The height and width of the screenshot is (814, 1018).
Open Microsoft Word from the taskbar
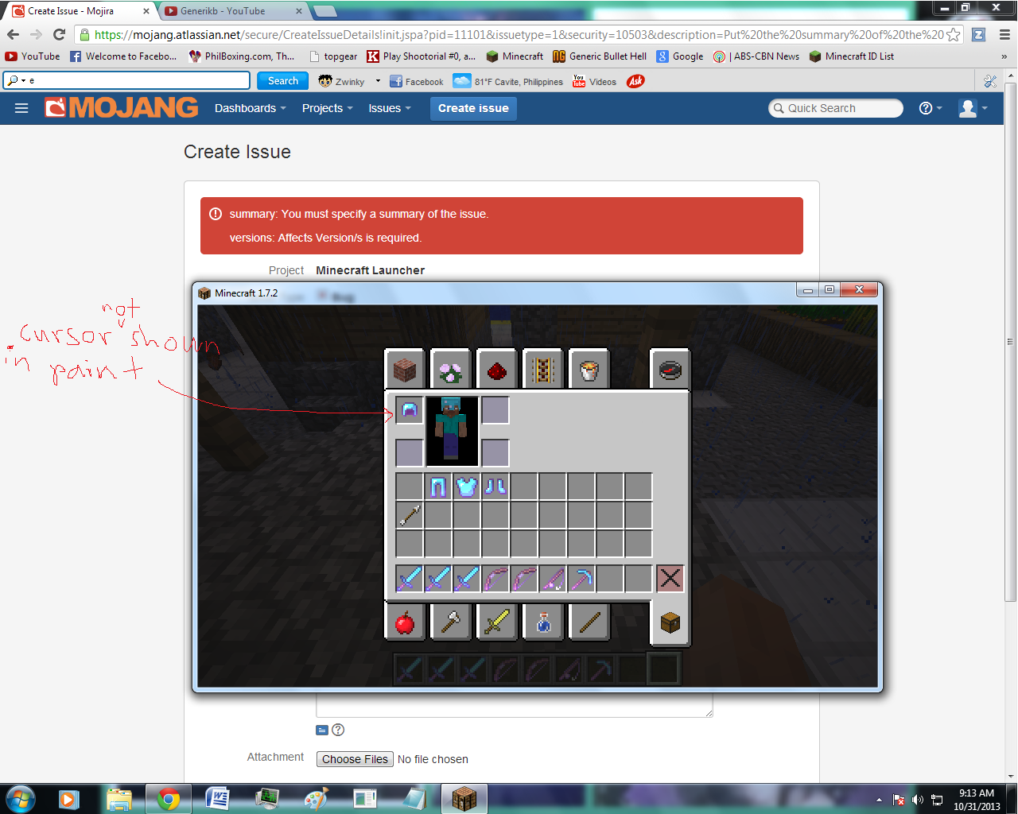(217, 798)
